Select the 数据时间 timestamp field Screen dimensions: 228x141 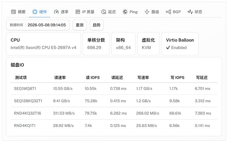click(38, 25)
